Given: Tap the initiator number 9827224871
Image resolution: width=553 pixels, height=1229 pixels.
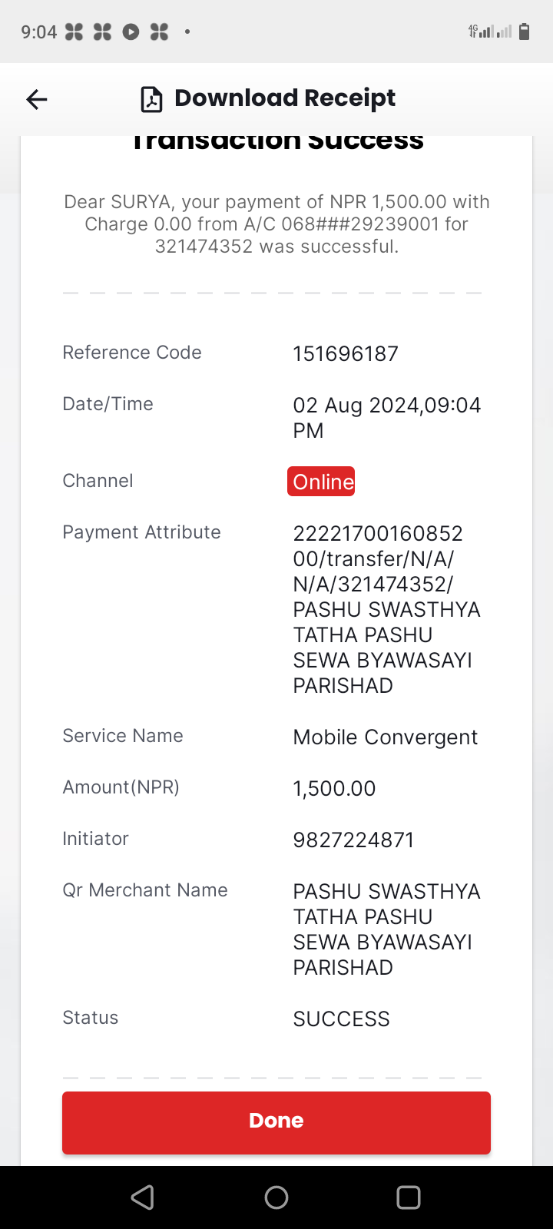Looking at the screenshot, I should [353, 840].
